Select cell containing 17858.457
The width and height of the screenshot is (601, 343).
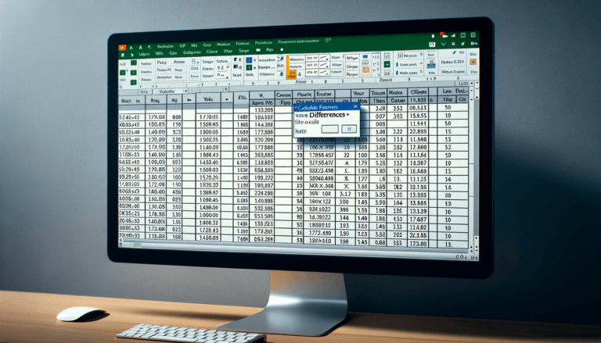[318, 155]
